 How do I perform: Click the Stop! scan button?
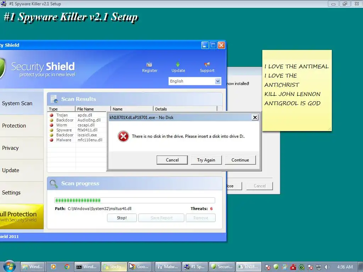click(122, 218)
